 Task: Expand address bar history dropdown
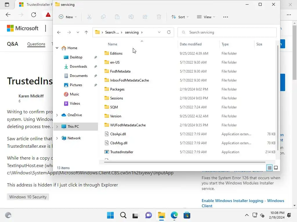(159, 32)
